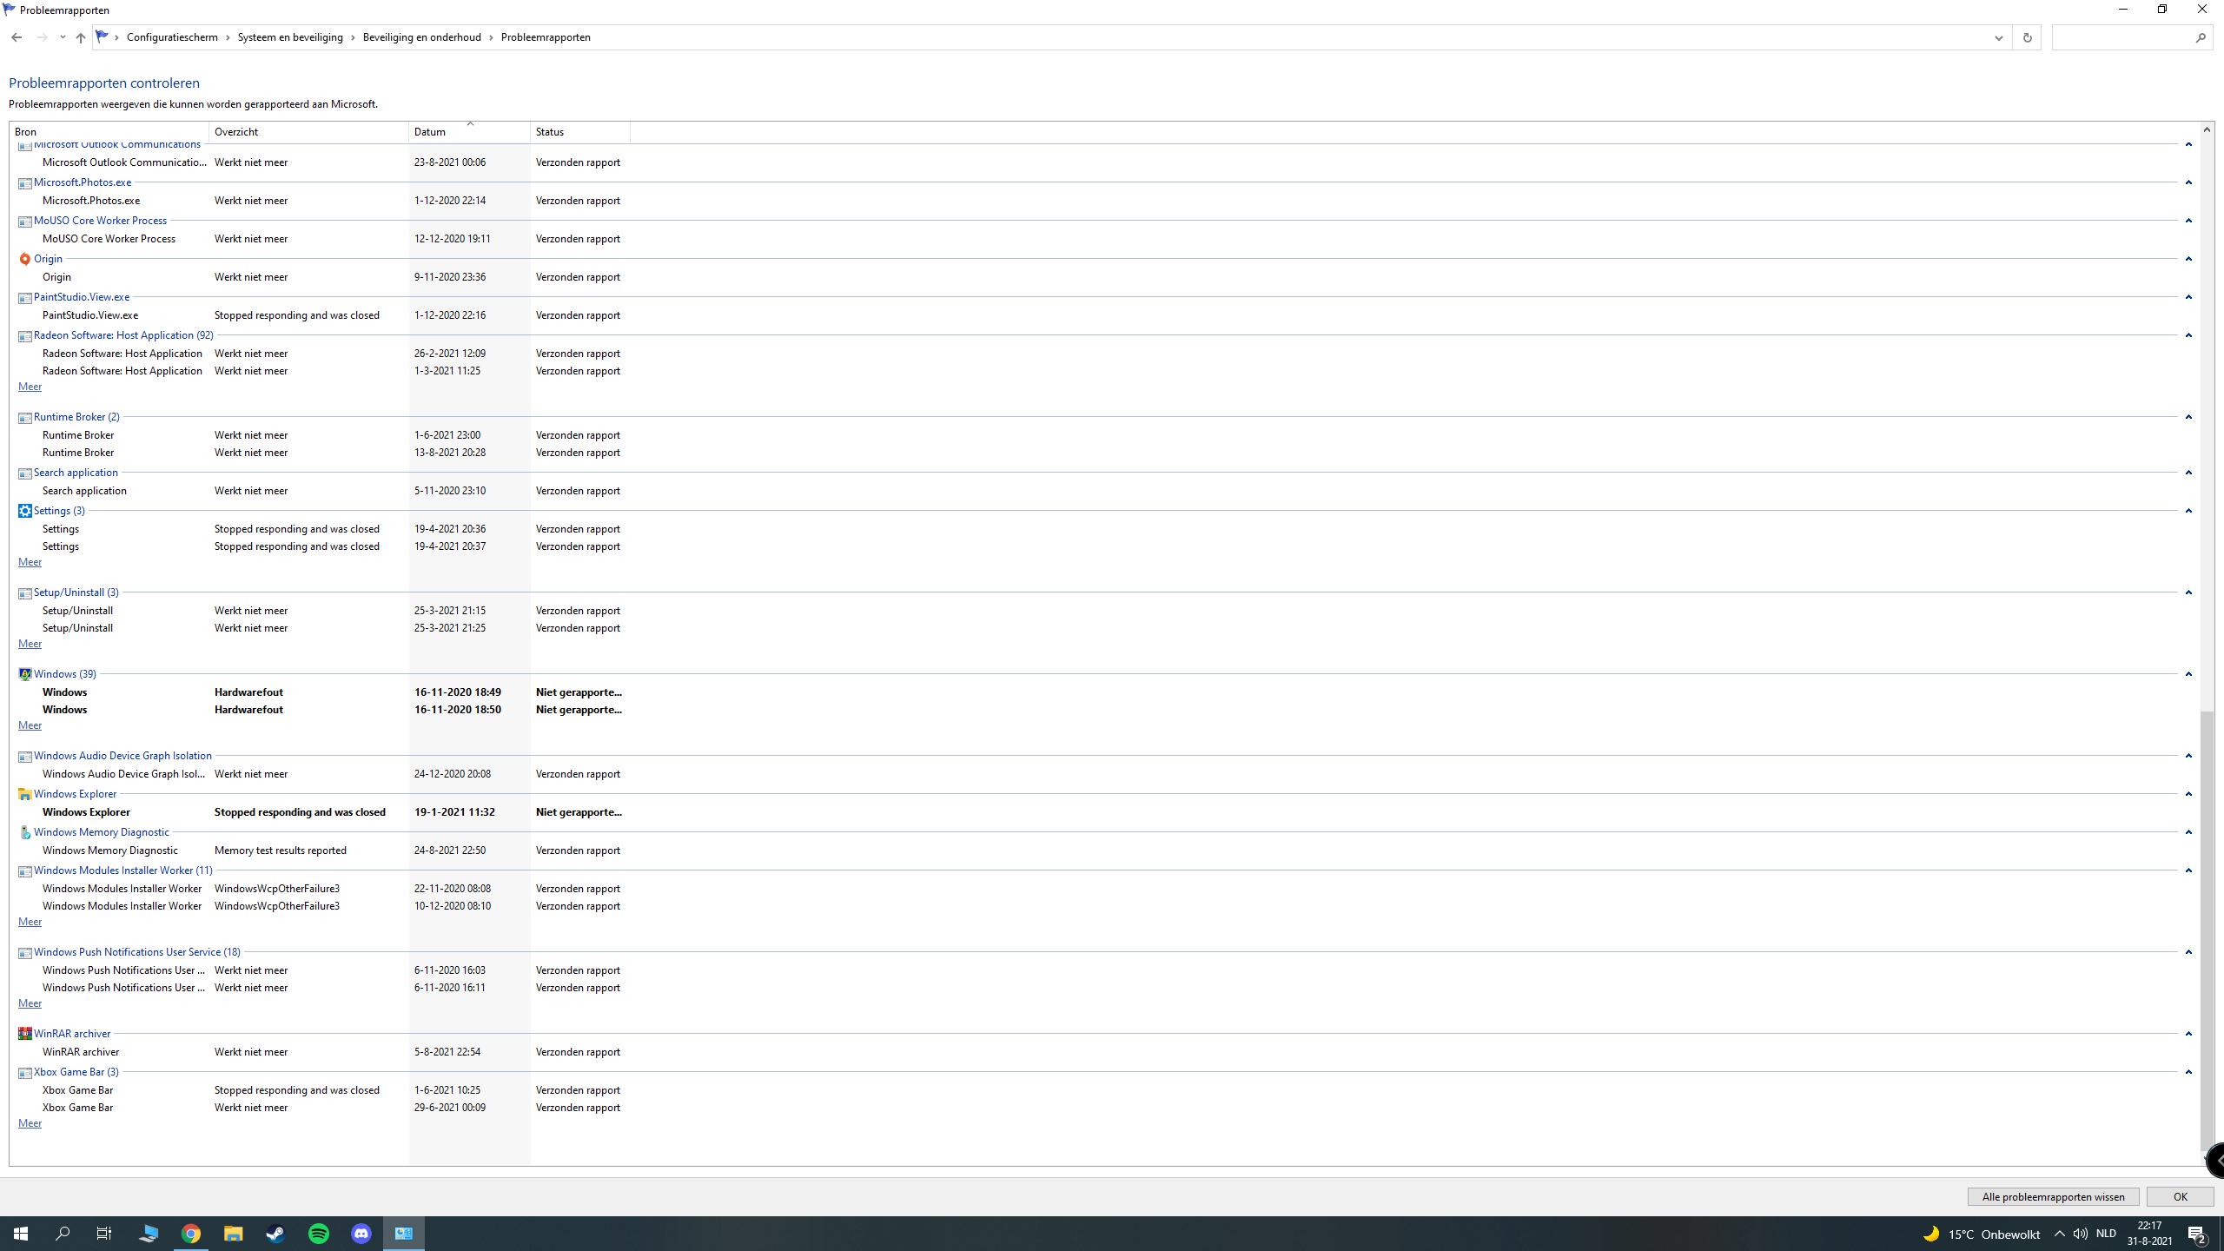Collapse the Settings group
Image resolution: width=2224 pixels, height=1251 pixels.
click(2188, 511)
